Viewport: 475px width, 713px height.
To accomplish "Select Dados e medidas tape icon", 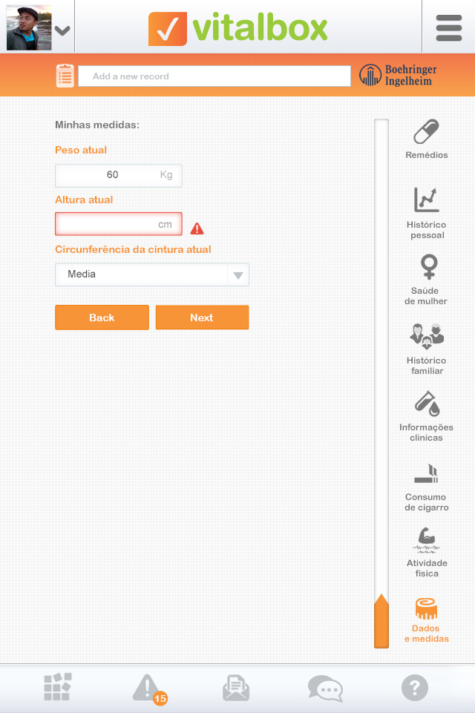I will (426, 609).
